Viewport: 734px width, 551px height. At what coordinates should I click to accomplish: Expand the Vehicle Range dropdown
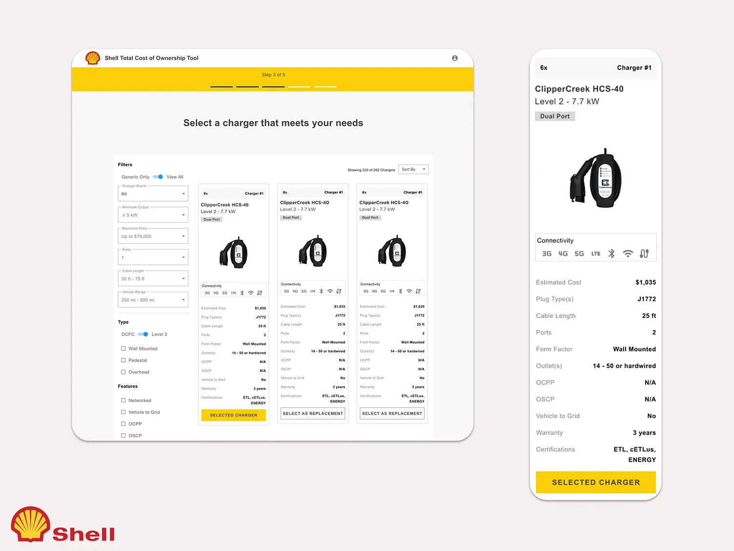pos(153,300)
